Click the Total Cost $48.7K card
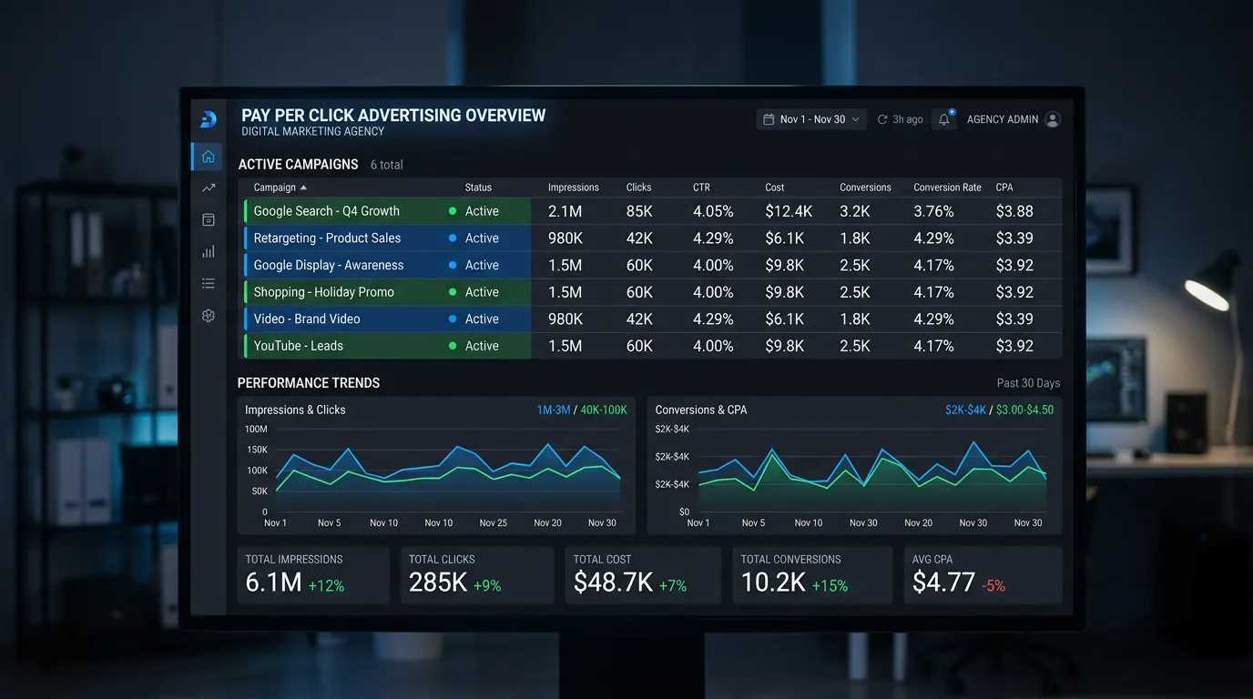 (643, 574)
